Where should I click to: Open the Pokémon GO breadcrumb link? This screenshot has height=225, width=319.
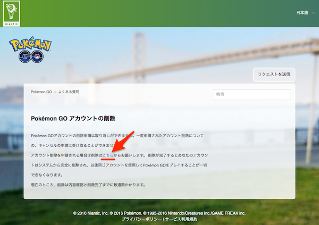(41, 92)
